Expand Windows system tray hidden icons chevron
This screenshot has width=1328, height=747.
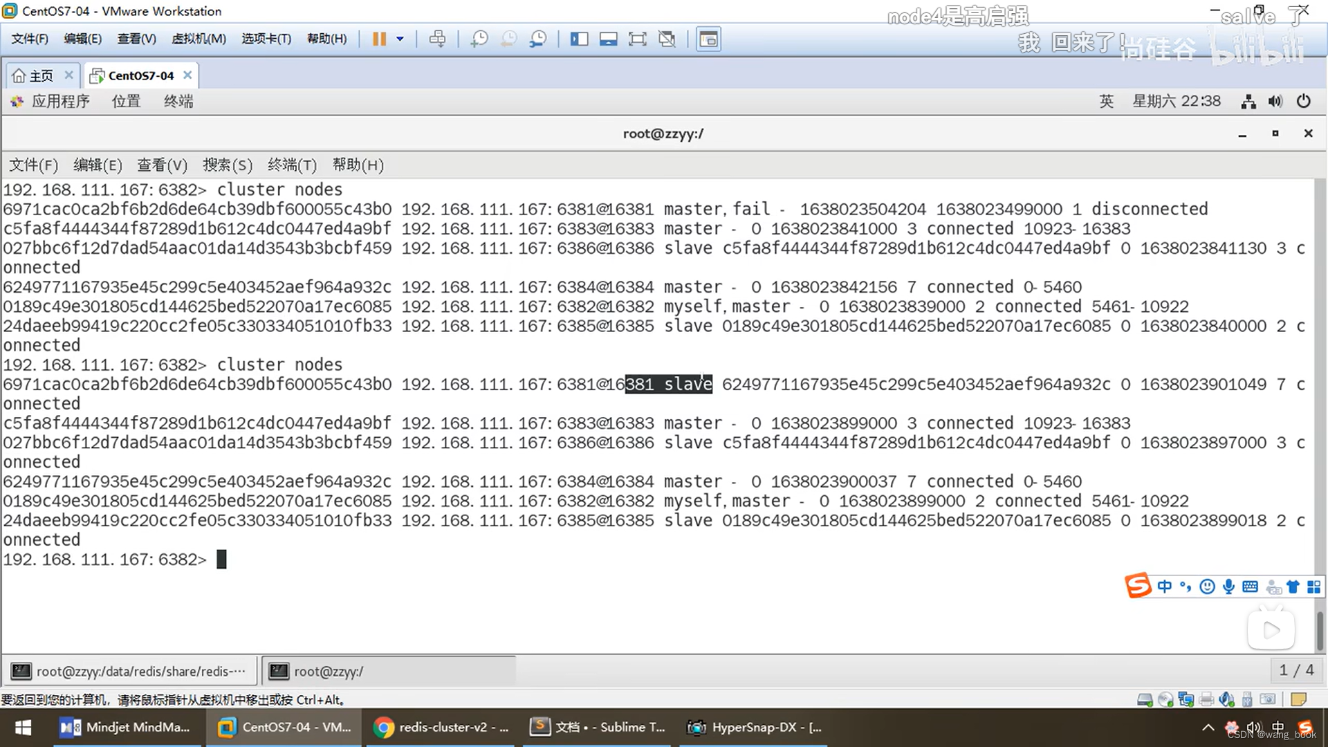pyautogui.click(x=1208, y=727)
